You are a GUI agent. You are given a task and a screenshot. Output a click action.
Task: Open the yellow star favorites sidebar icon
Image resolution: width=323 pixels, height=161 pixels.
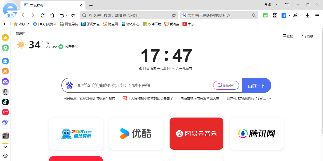[x=5, y=38]
